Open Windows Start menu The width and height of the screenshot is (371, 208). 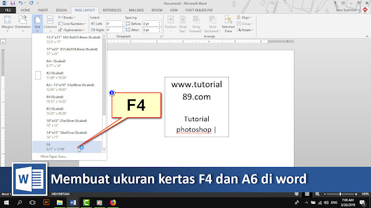click(x=6, y=202)
